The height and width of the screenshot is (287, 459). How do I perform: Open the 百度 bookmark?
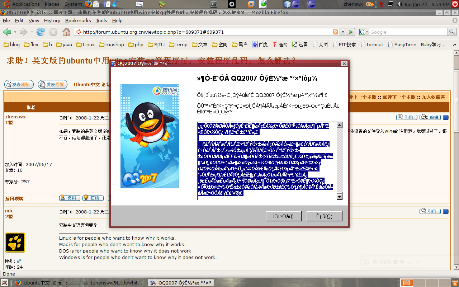pyautogui.click(x=260, y=44)
